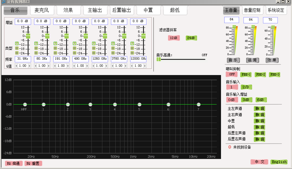The image size is (292, 169).
Task: Open the 后置输出 tab
Action: coord(122,10)
